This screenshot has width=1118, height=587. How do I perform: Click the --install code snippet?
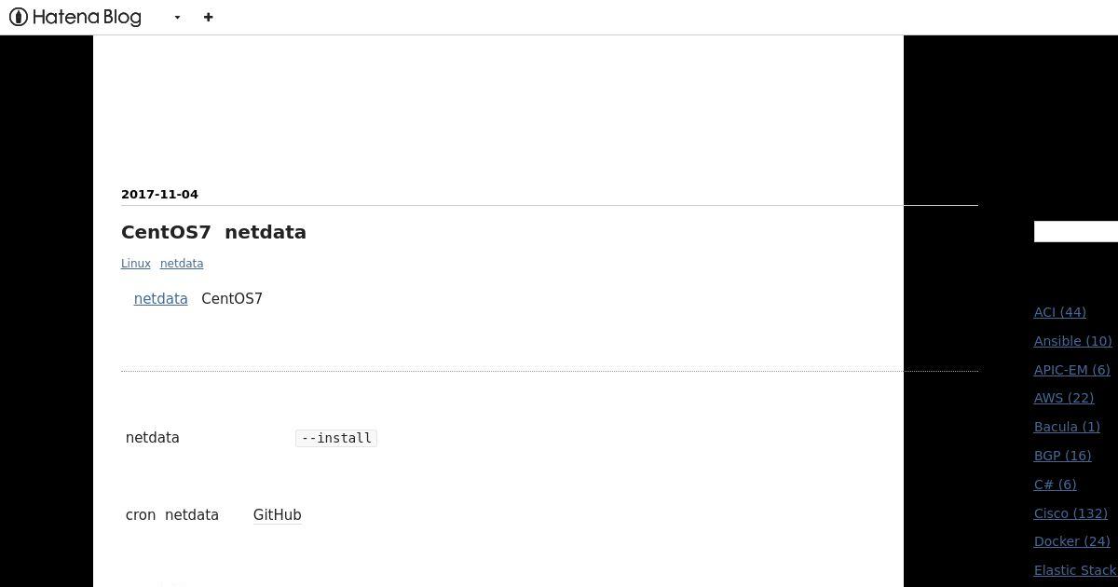(x=336, y=438)
